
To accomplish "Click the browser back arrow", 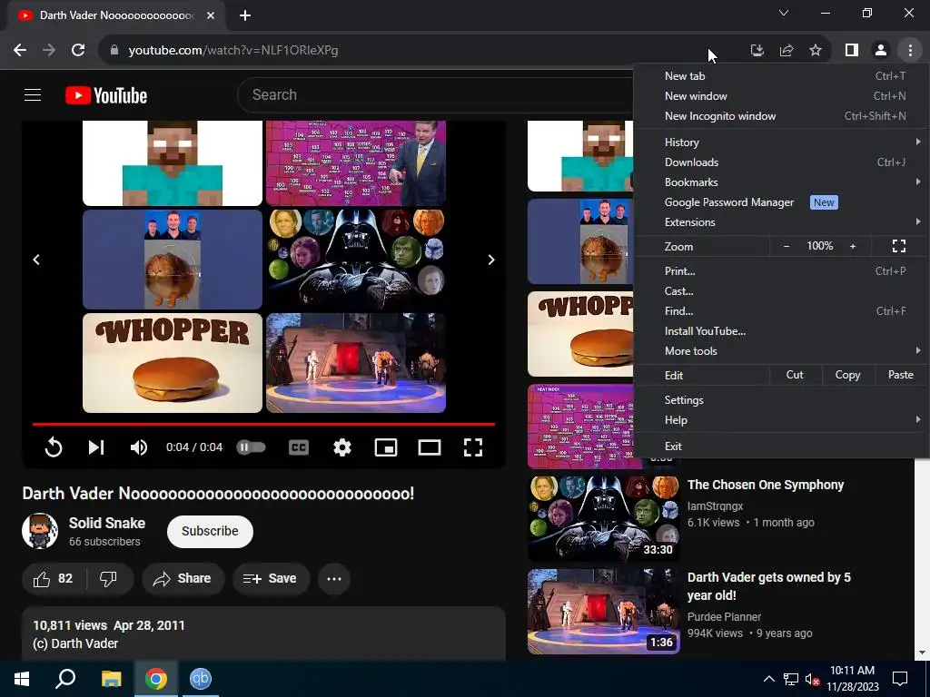I will pyautogui.click(x=20, y=51).
